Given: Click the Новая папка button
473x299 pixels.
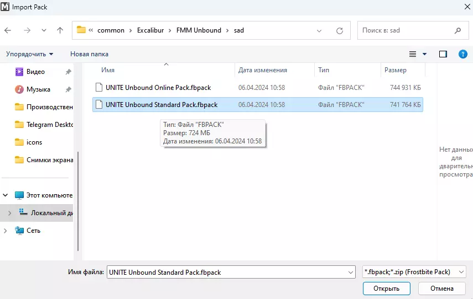Looking at the screenshot, I should pyautogui.click(x=89, y=54).
